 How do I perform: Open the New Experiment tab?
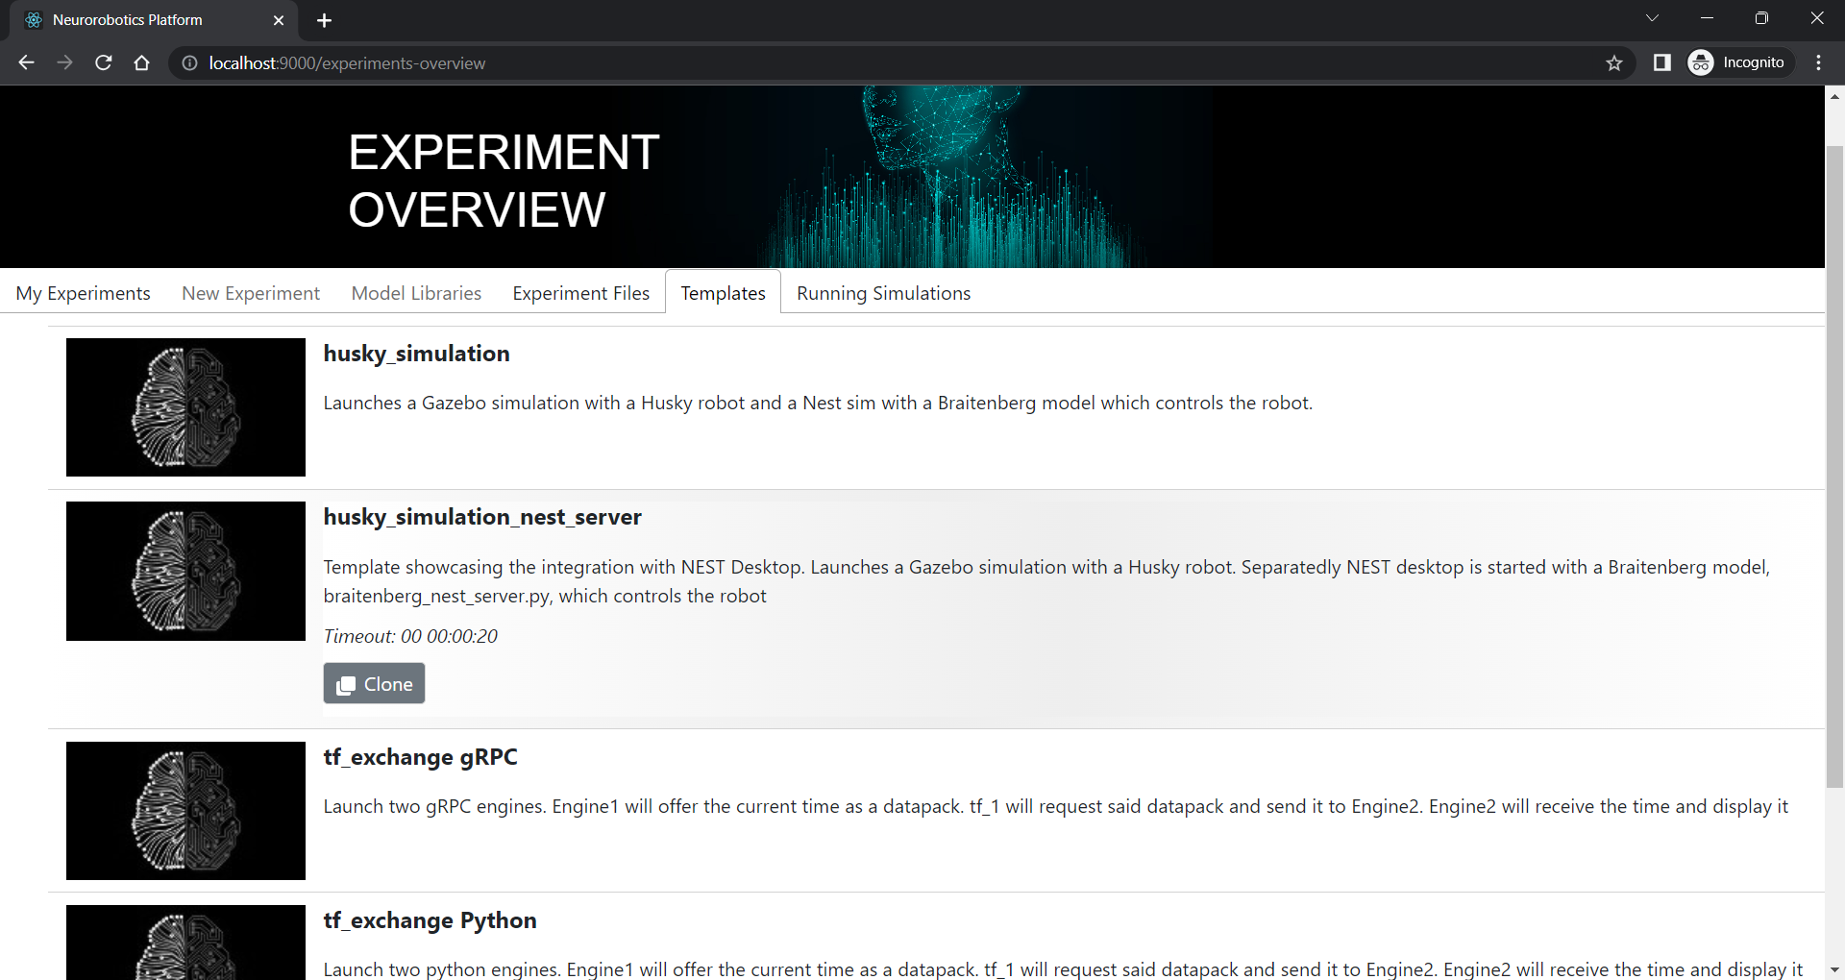click(251, 293)
